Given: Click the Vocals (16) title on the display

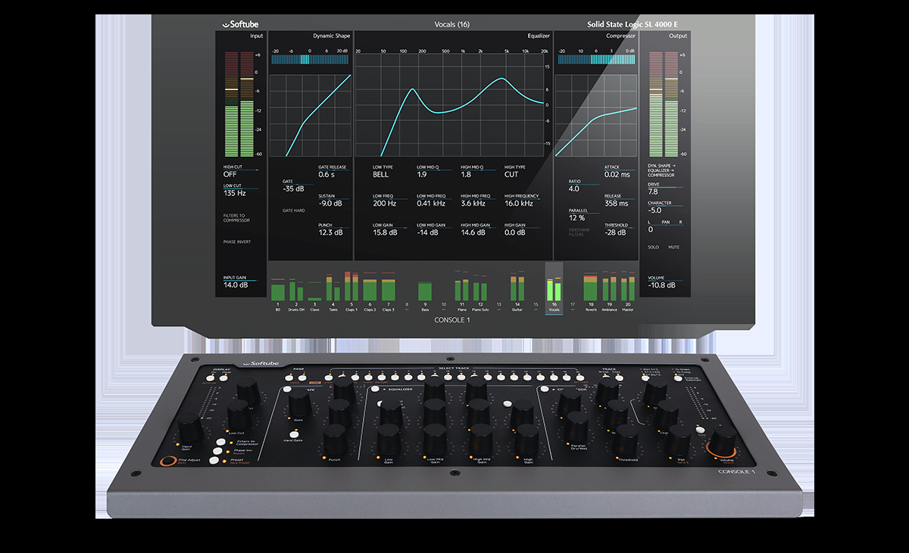Looking at the screenshot, I should (x=453, y=24).
